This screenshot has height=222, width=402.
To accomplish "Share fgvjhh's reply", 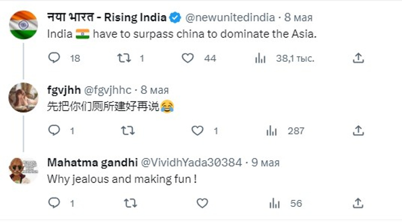I will coord(358,131).
